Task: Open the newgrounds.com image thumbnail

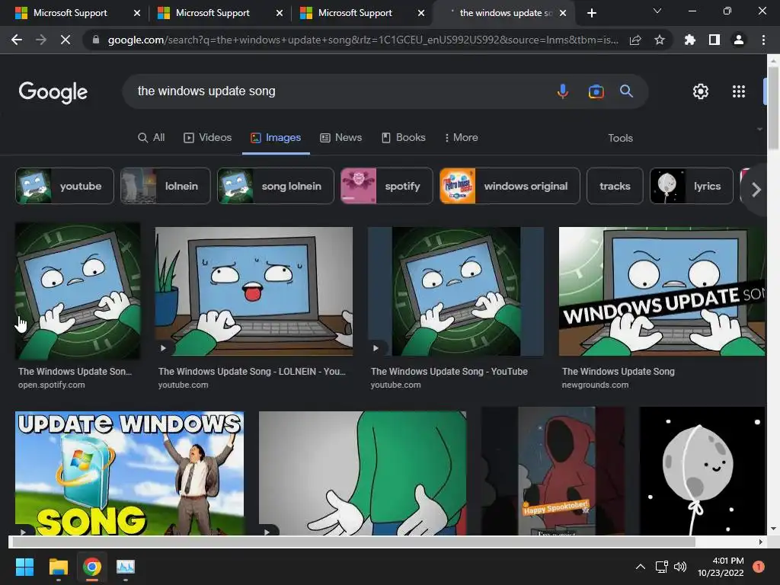Action: pyautogui.click(x=662, y=292)
